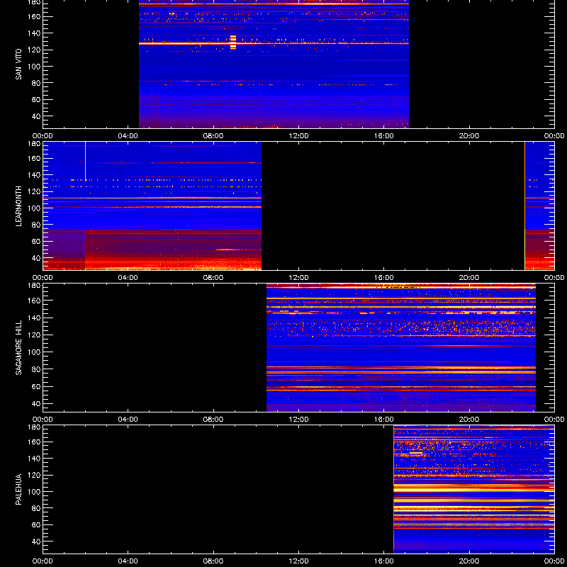This screenshot has width=567, height=567.
Task: Click the 16:00 label on Palehua time axis
Action: (x=384, y=561)
